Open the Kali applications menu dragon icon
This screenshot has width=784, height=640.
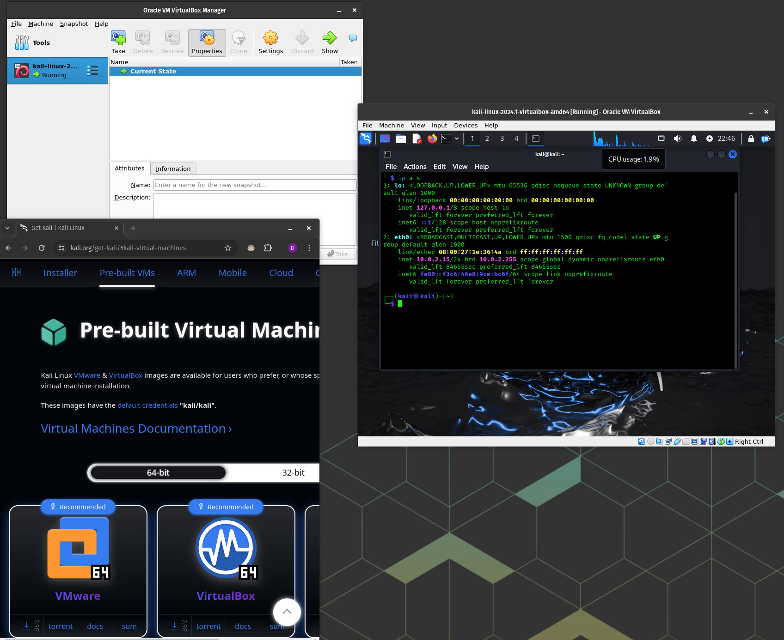pos(366,139)
